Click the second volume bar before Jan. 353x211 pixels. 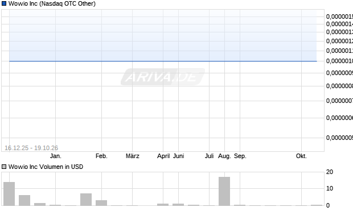click(x=24, y=200)
